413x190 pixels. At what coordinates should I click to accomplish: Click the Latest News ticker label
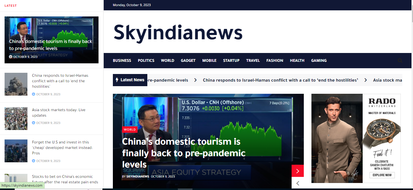(x=130, y=80)
